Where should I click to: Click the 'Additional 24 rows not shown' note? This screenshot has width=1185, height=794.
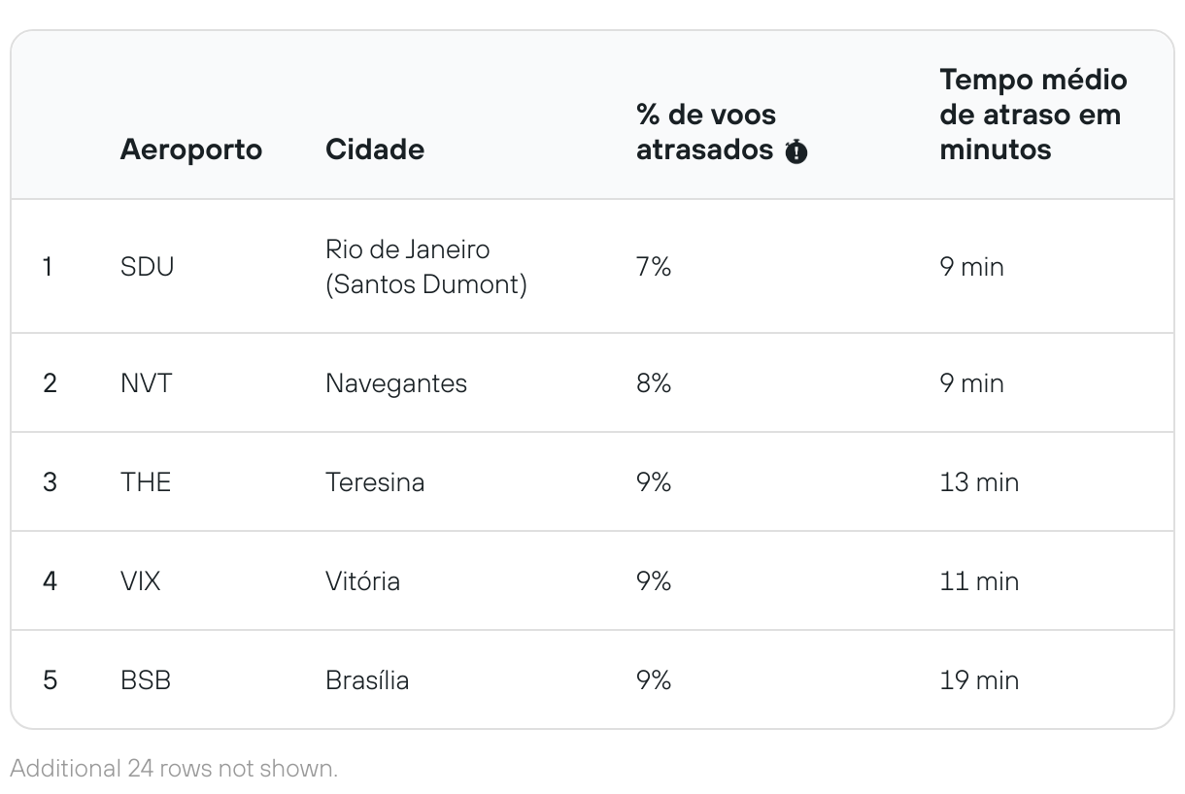click(x=174, y=769)
